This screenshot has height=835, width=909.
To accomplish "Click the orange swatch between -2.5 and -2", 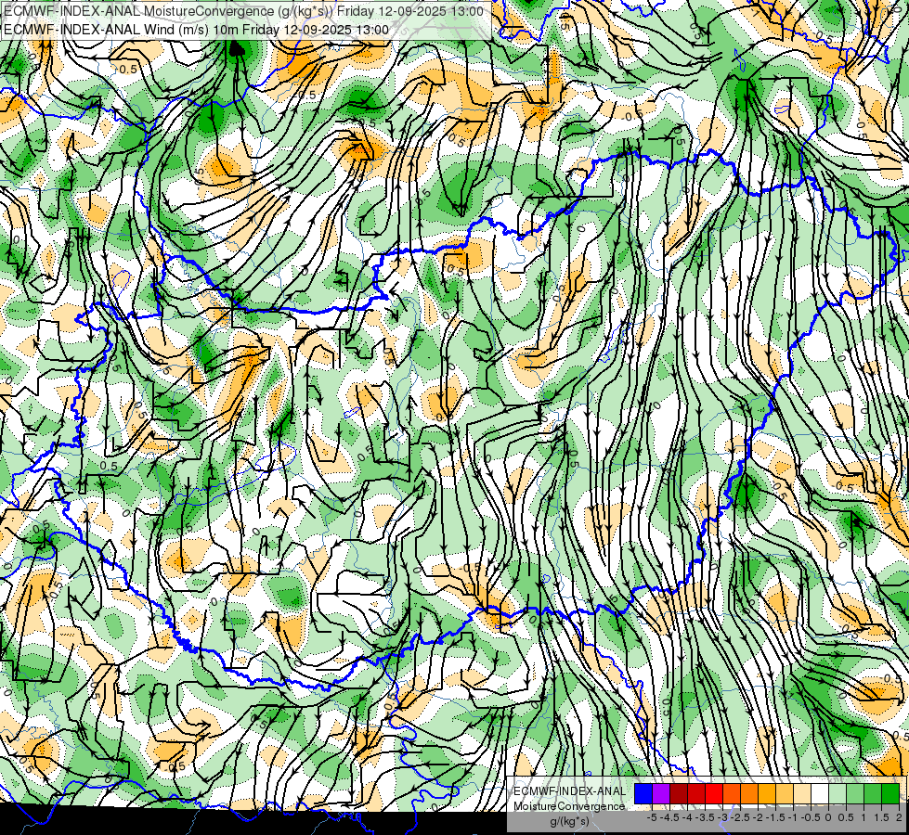I will click(749, 794).
